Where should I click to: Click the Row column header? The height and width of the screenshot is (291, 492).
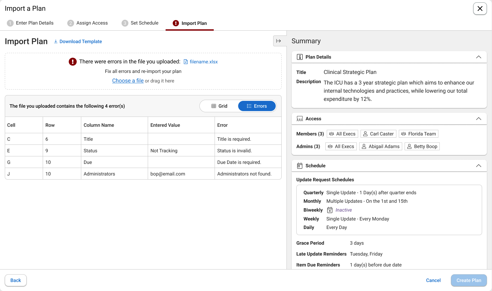pyautogui.click(x=62, y=125)
